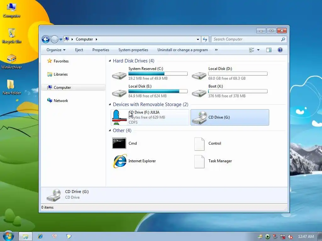Viewport: 322px width, 241px height.
Task: Launch Internet Explorer from the taskbar
Action: (40, 236)
